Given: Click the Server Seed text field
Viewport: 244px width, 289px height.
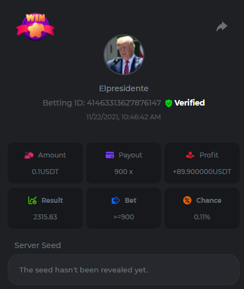Looking at the screenshot, I should point(124,270).
